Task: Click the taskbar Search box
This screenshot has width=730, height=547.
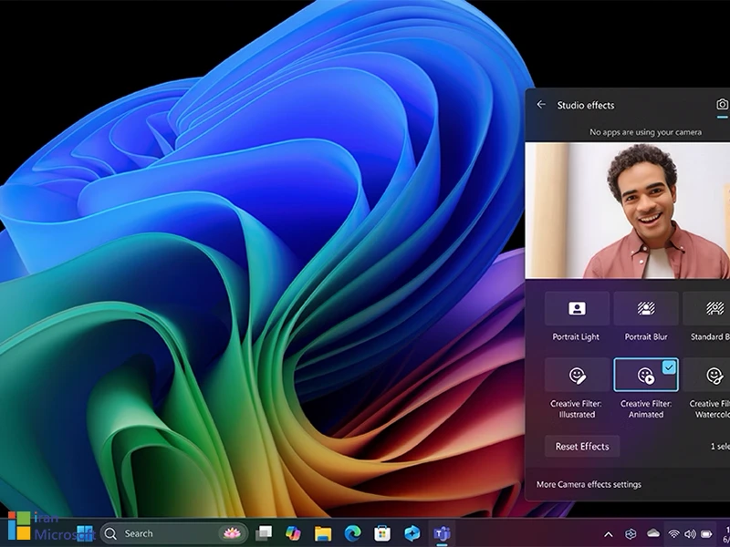Action: coord(174,533)
